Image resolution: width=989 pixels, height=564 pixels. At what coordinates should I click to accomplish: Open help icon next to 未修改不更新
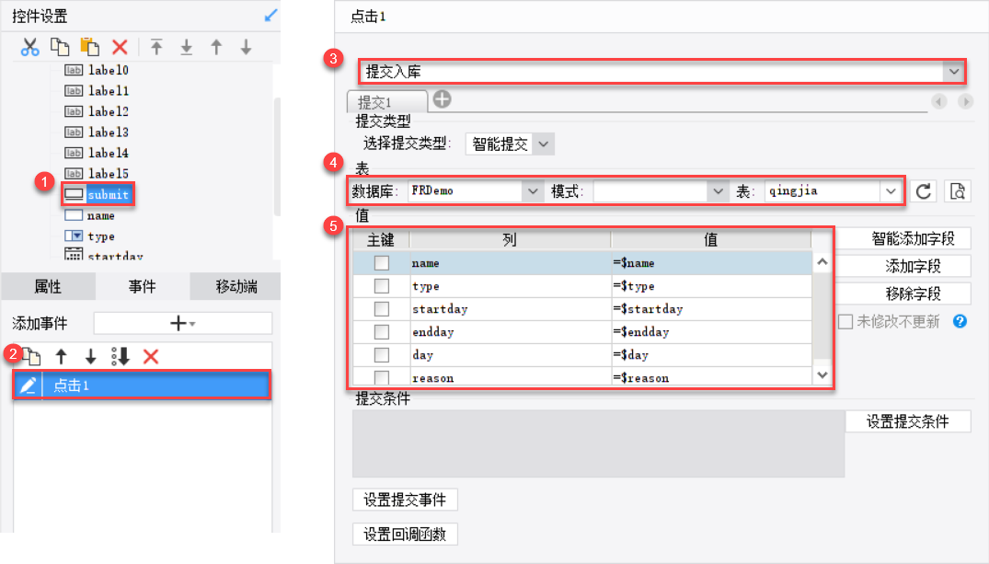[960, 321]
